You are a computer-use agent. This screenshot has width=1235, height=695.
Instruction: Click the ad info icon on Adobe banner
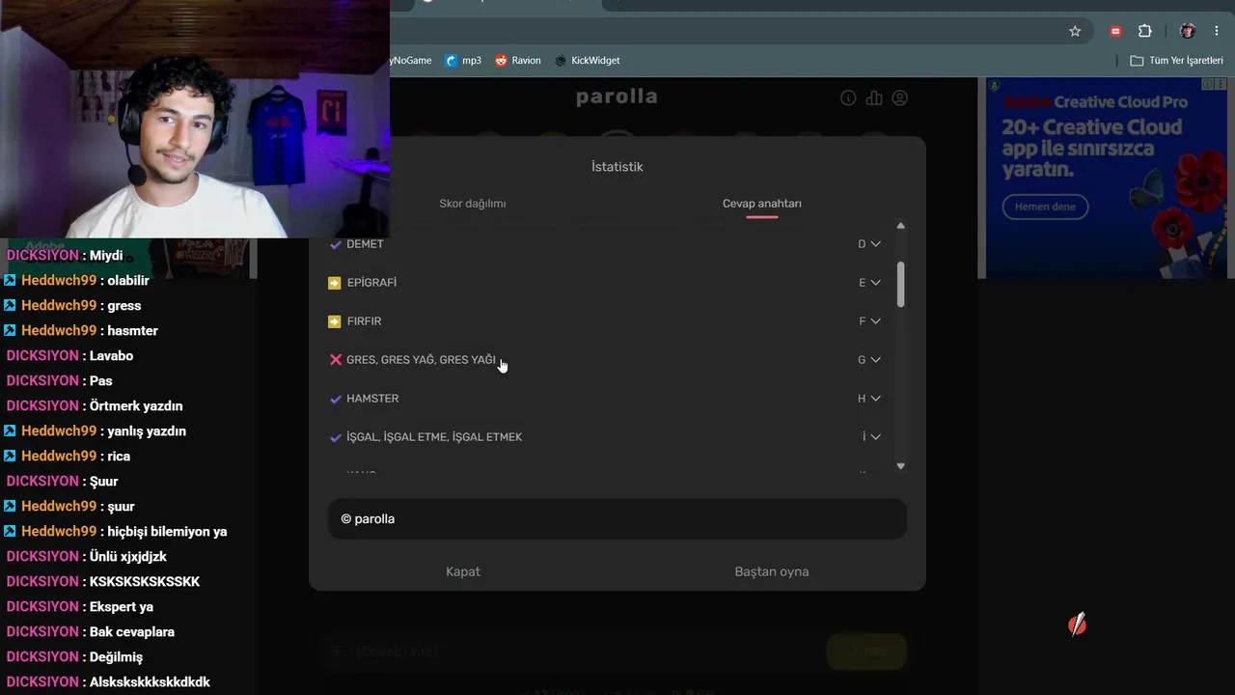[1208, 84]
